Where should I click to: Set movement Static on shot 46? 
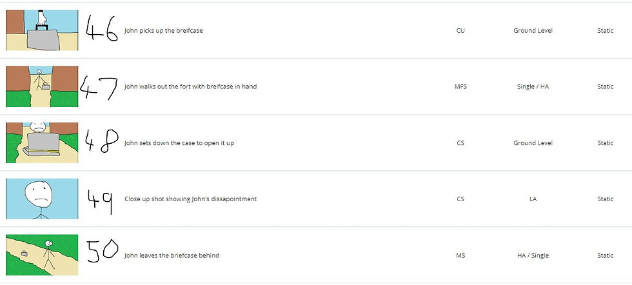[x=605, y=30]
